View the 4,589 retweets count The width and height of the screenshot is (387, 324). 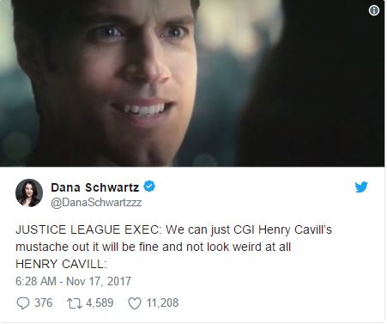pyautogui.click(x=100, y=303)
